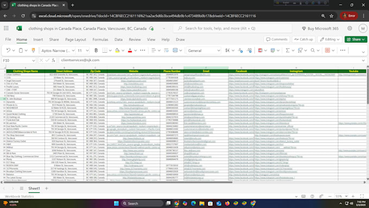Click Merge and Center icon
The width and height of the screenshot is (369, 208).
coord(175,51)
